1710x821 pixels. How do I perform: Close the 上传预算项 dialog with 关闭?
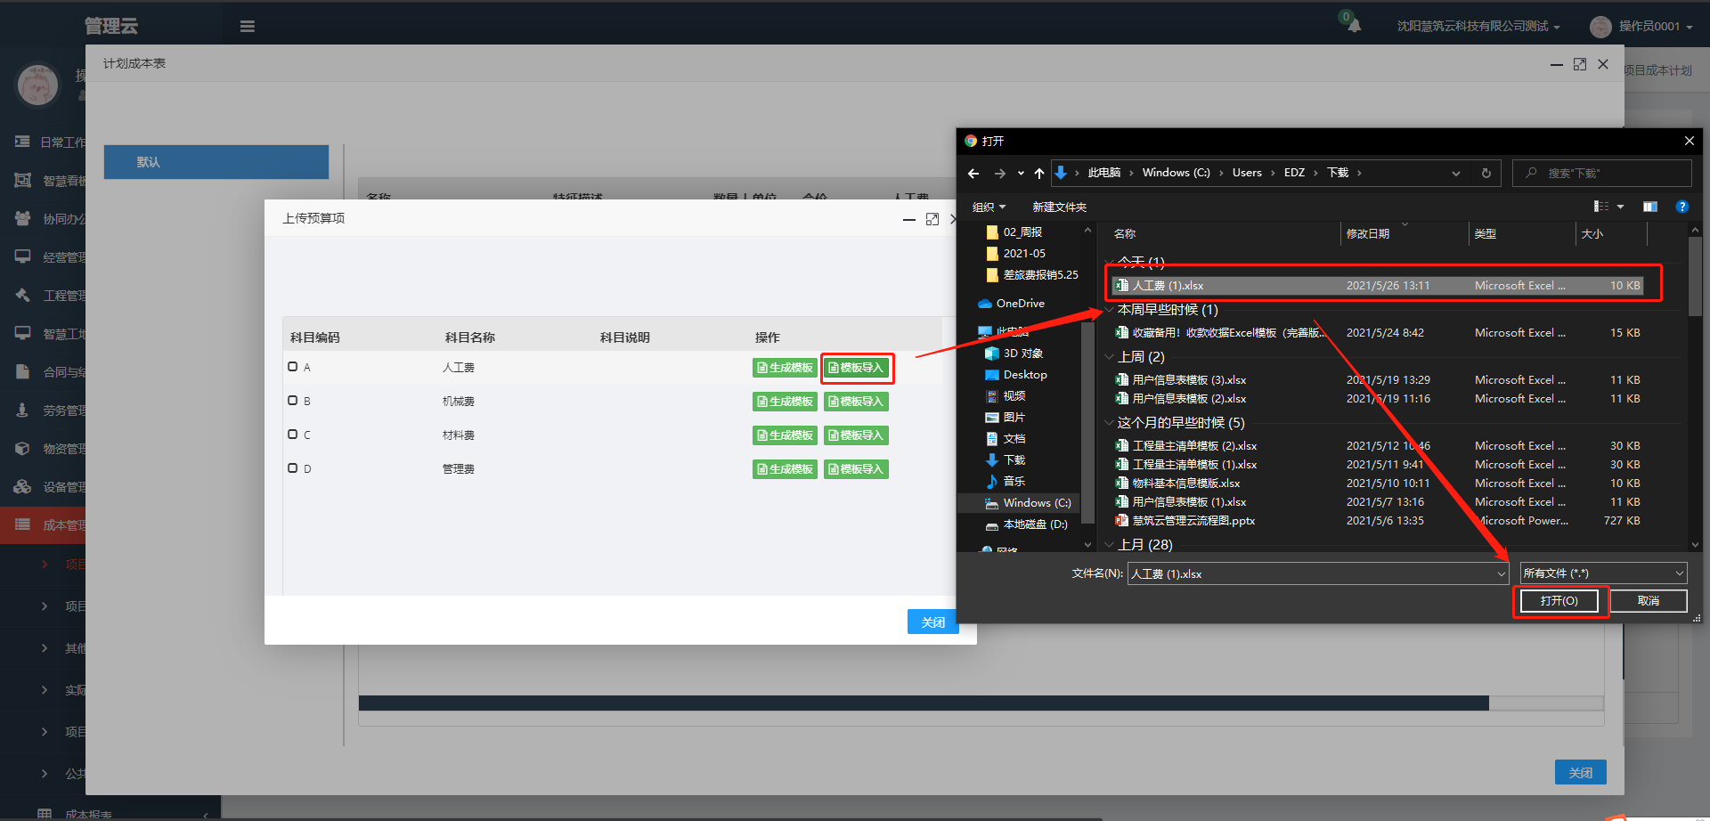(x=932, y=622)
